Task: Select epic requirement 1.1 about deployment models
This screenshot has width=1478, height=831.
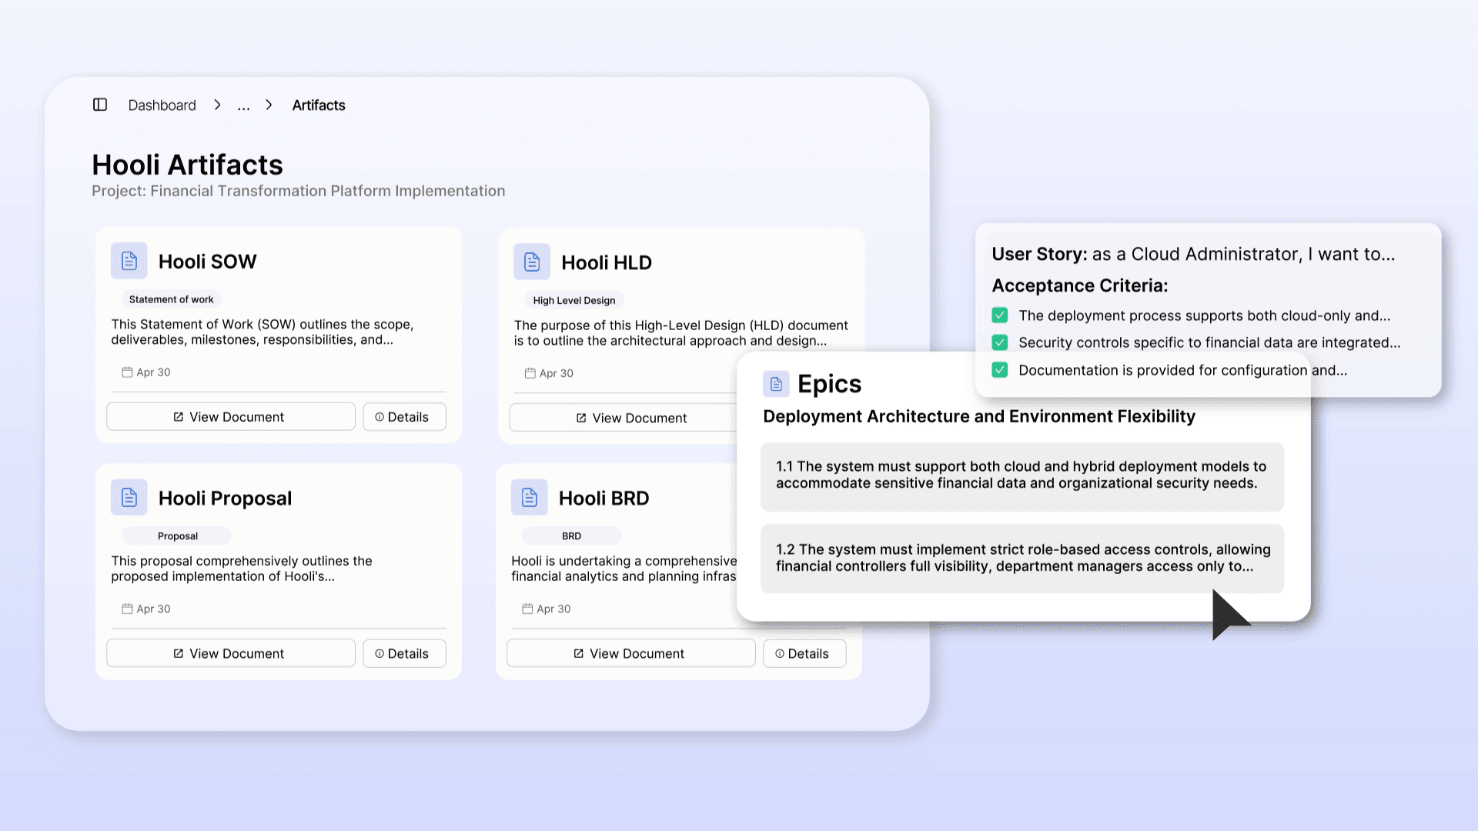Action: tap(1022, 476)
